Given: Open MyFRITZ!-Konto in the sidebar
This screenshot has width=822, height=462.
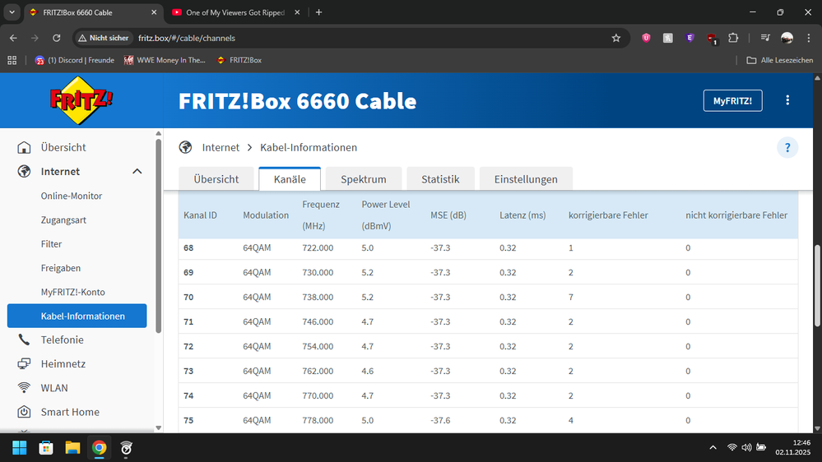Looking at the screenshot, I should click(x=73, y=292).
